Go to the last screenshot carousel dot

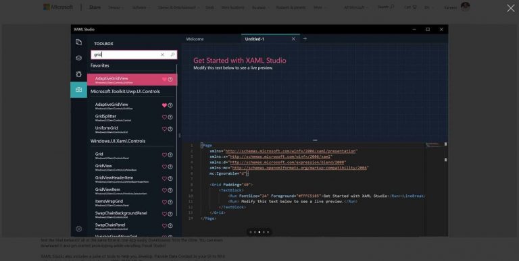(x=268, y=232)
